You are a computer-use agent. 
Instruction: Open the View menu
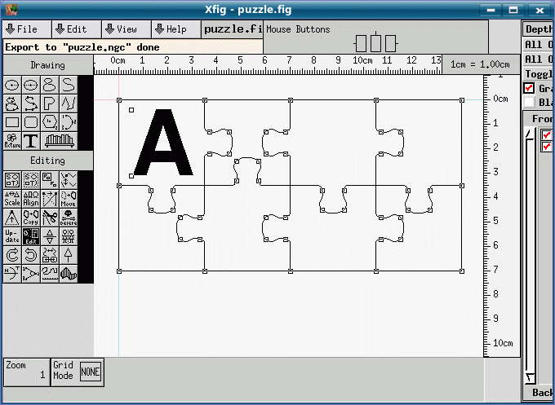(x=127, y=29)
